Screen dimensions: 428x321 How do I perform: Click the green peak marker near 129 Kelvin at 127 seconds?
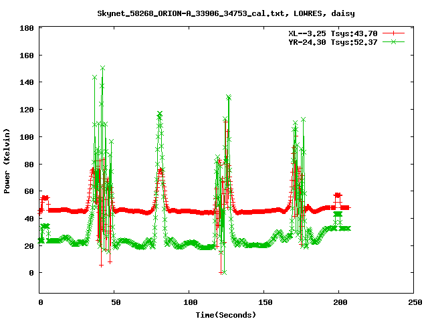[x=229, y=97]
